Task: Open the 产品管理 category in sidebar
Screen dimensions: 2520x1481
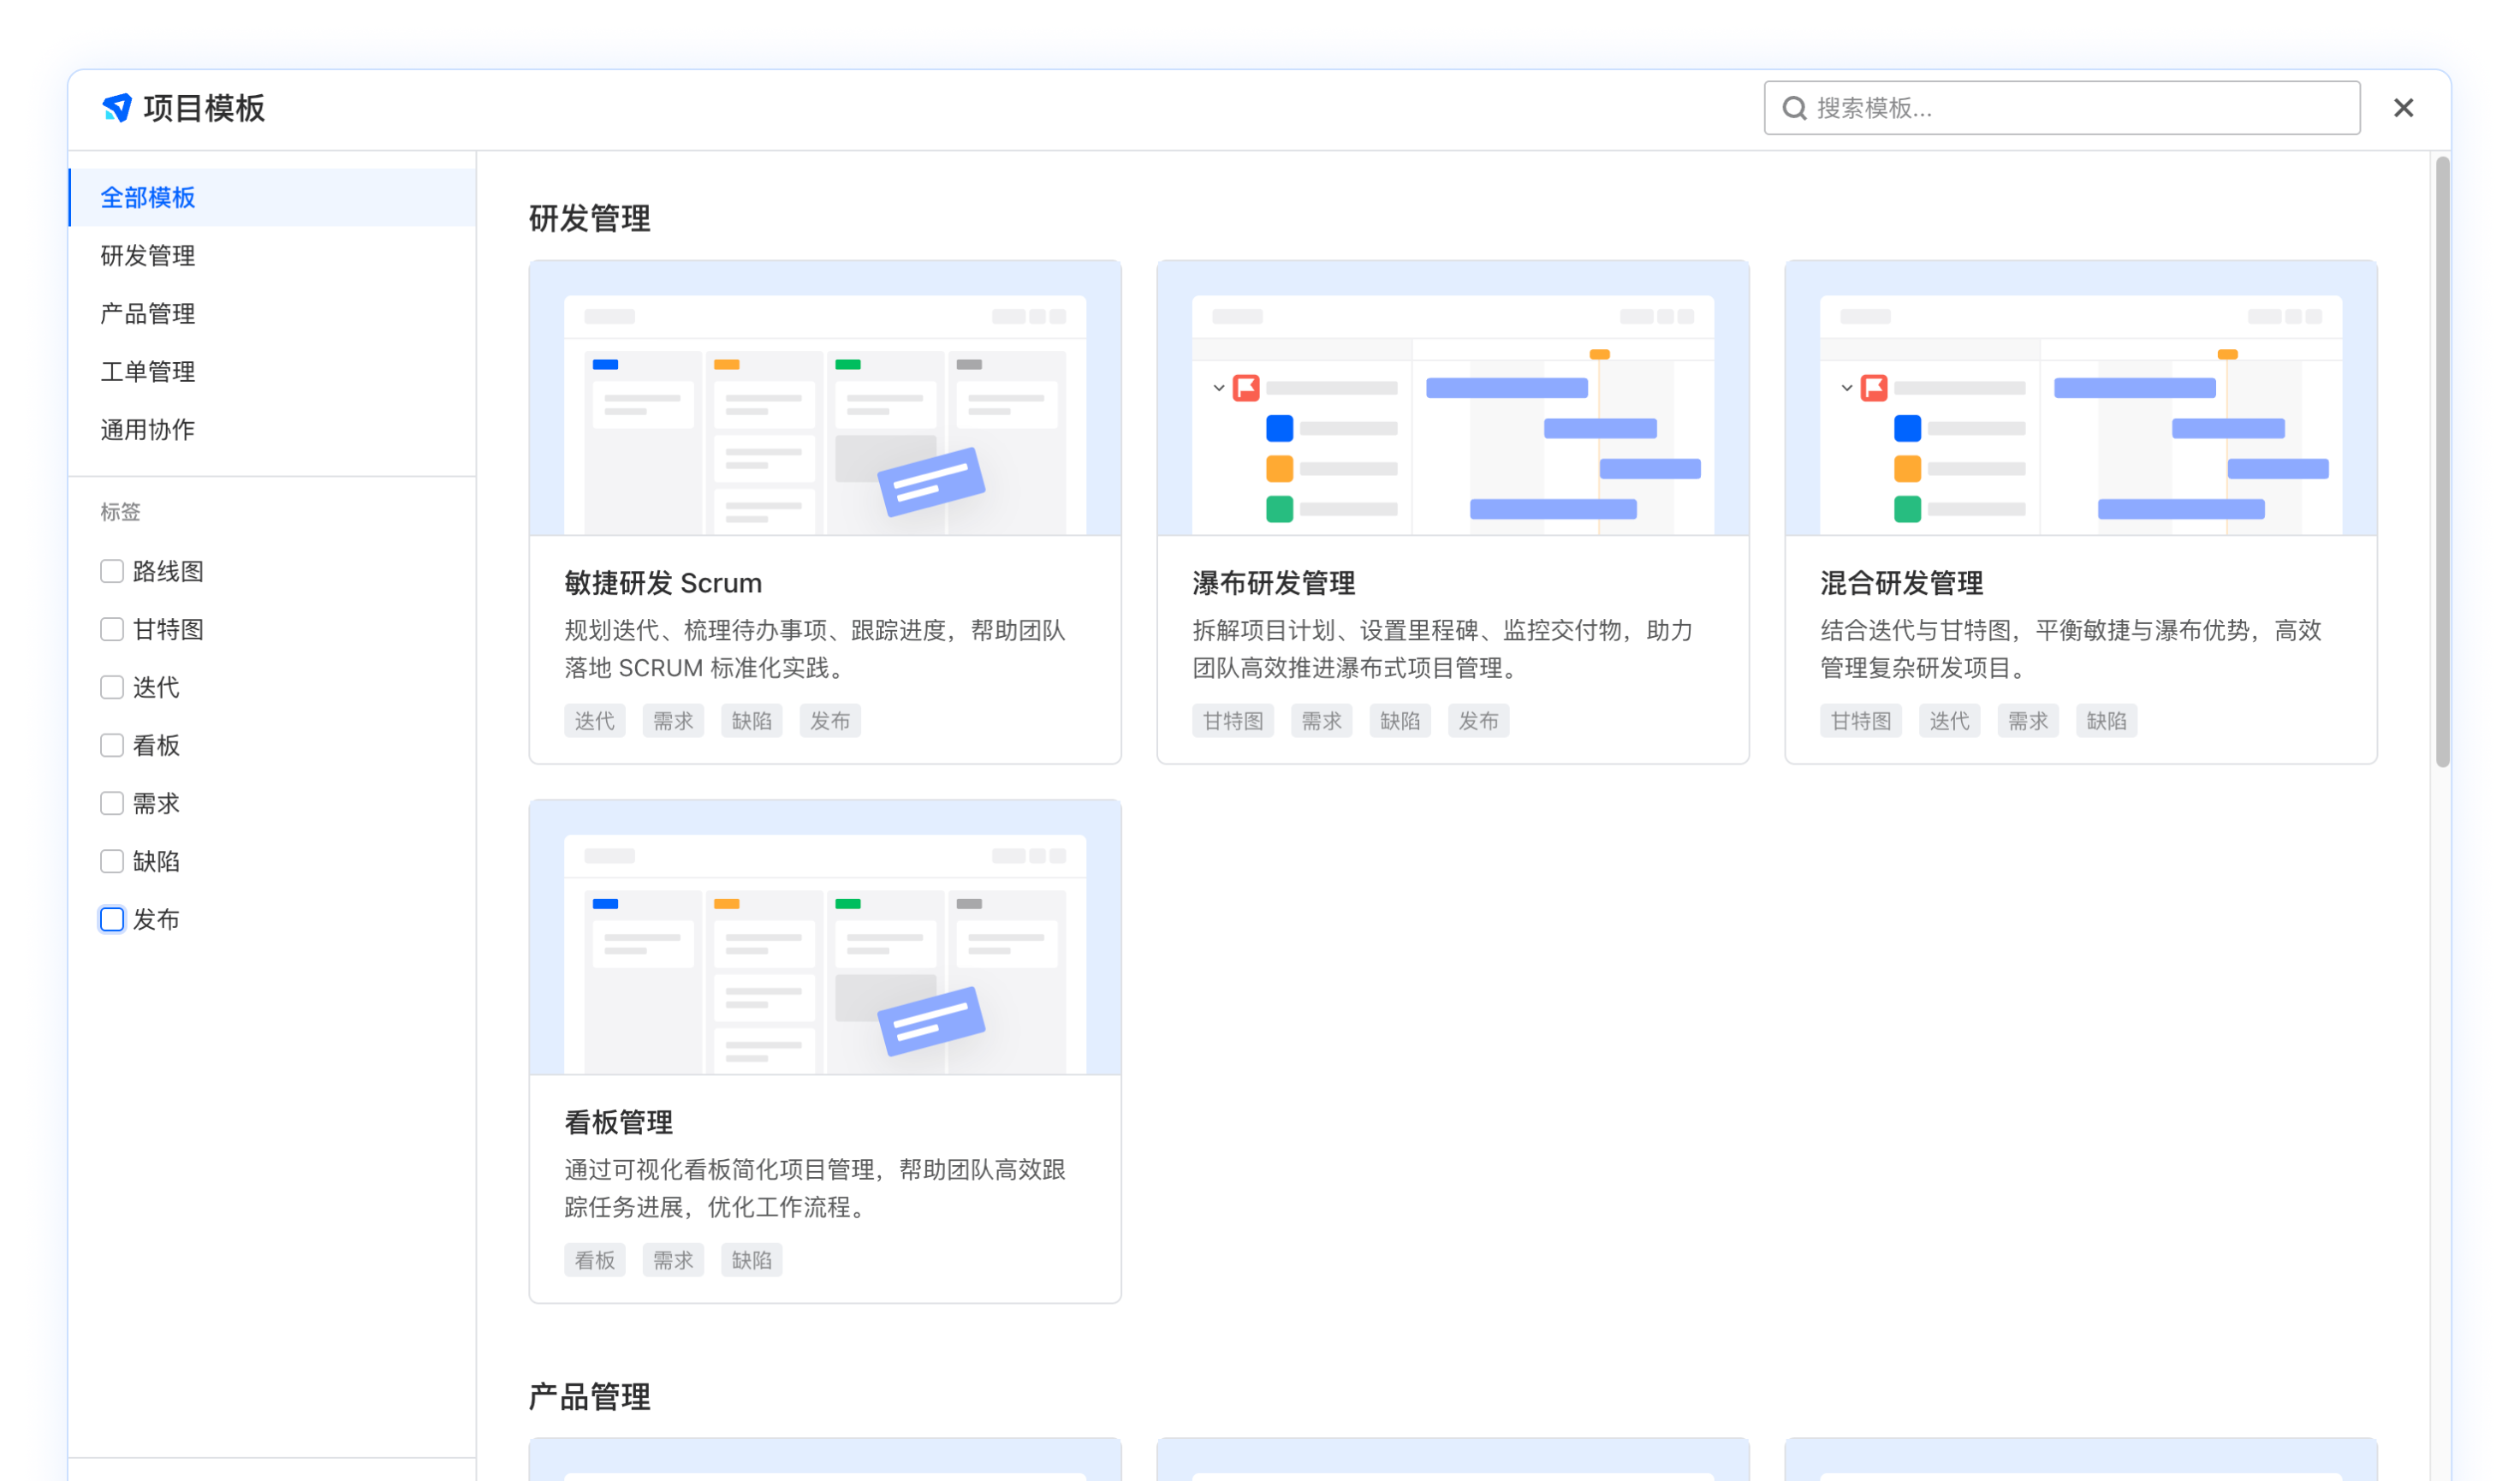Action: point(272,314)
